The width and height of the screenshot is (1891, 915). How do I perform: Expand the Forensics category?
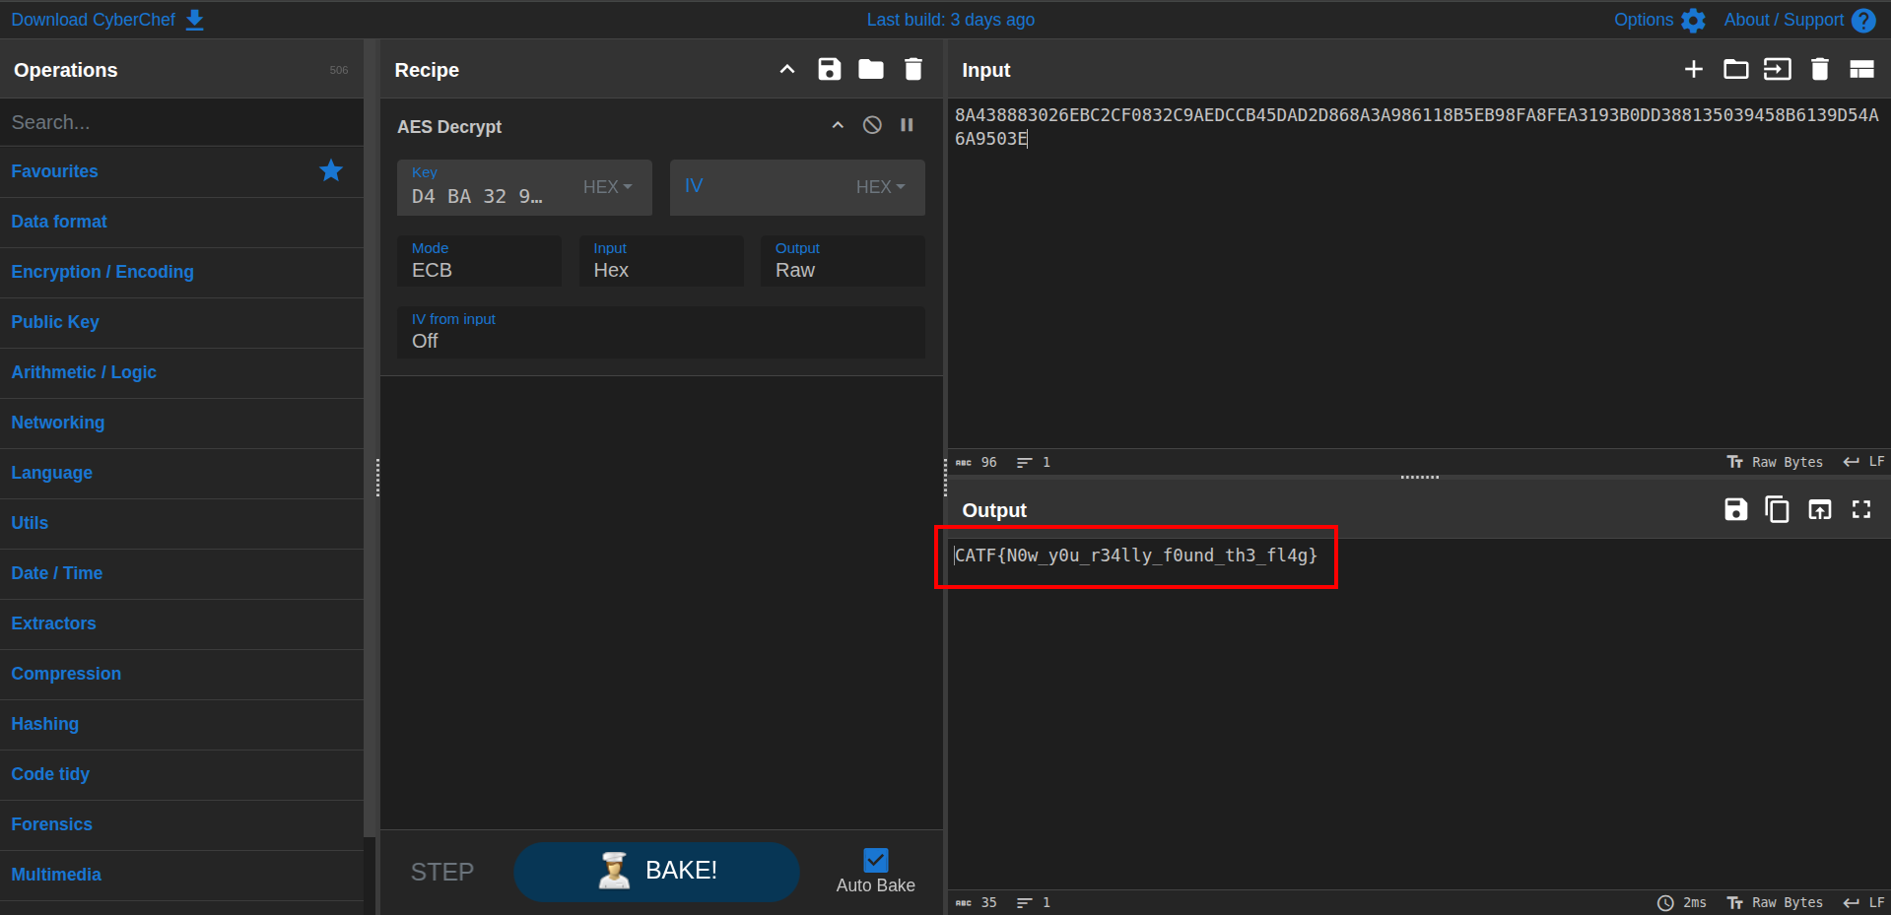(x=182, y=824)
